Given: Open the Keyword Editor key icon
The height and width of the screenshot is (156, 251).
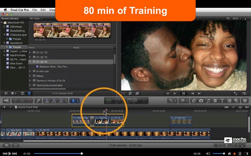Looking at the screenshot, I should click(x=38, y=100).
